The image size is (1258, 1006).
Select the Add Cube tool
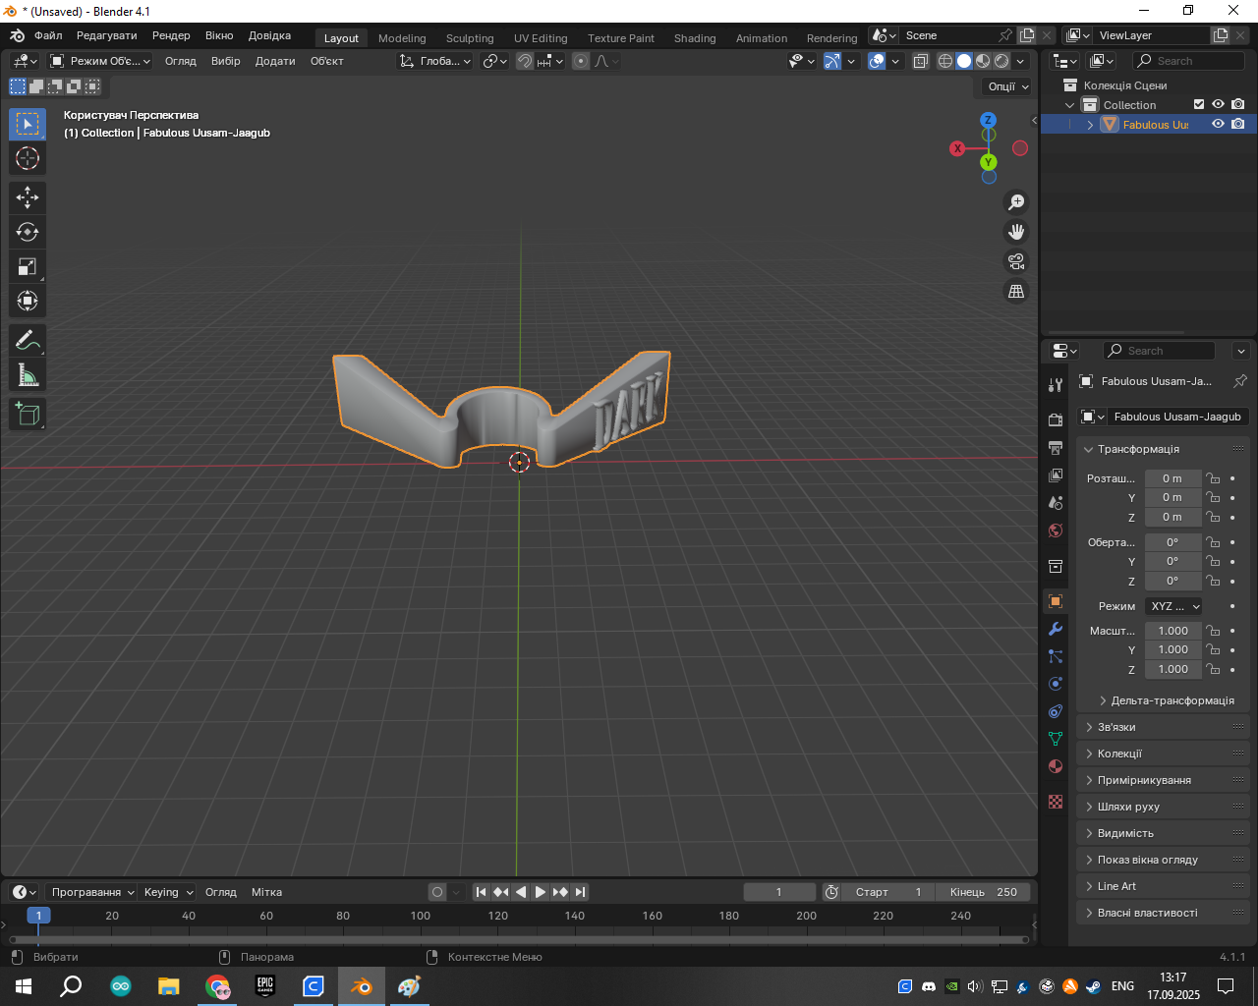pyautogui.click(x=28, y=415)
